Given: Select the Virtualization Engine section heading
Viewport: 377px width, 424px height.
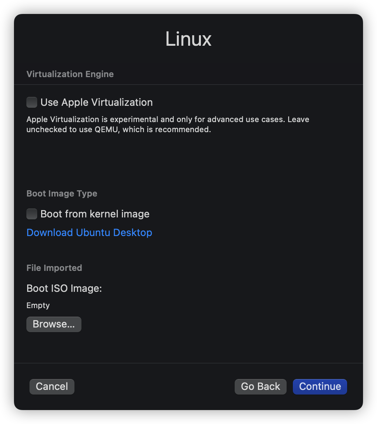Looking at the screenshot, I should (70, 74).
